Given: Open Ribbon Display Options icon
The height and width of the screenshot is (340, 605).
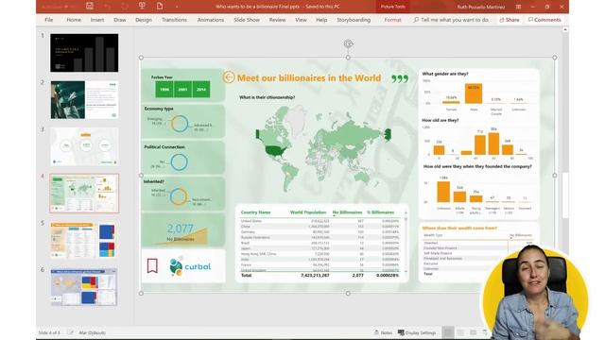Looking at the screenshot, I should pyautogui.click(x=518, y=7).
